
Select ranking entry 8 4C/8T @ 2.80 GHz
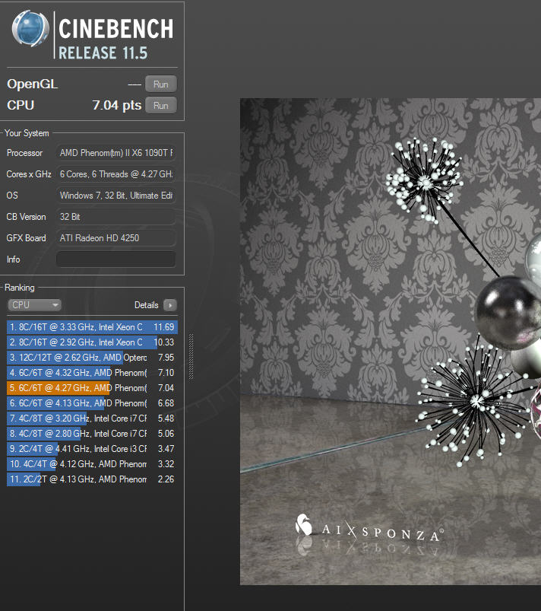coord(92,433)
